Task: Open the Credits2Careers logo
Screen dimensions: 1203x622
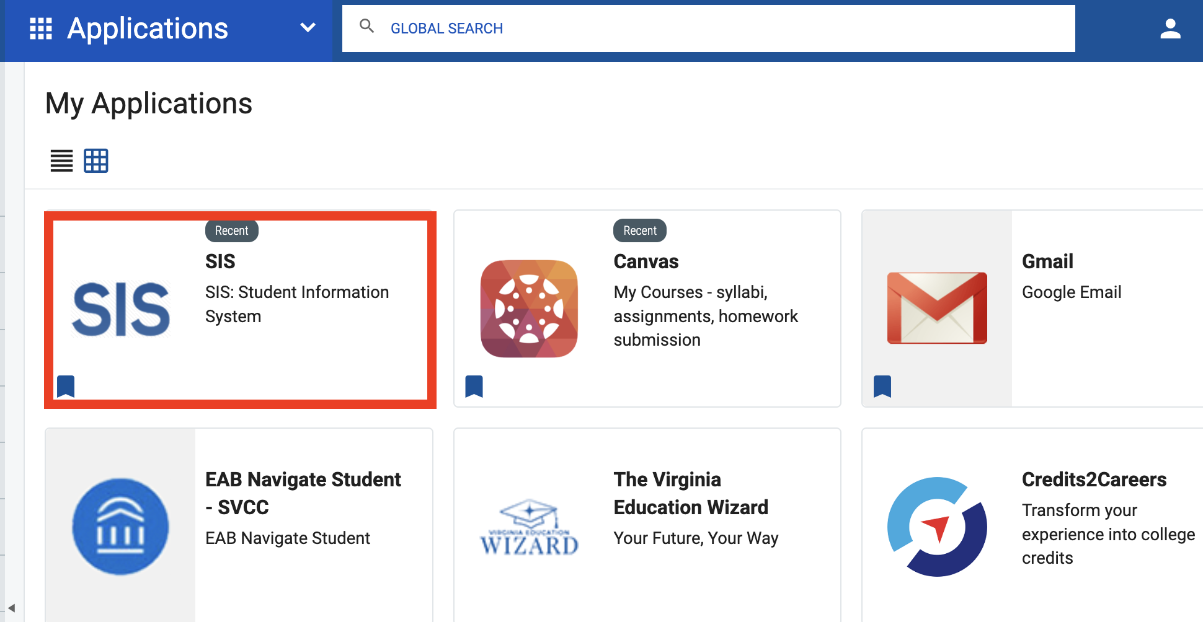Action: click(937, 527)
